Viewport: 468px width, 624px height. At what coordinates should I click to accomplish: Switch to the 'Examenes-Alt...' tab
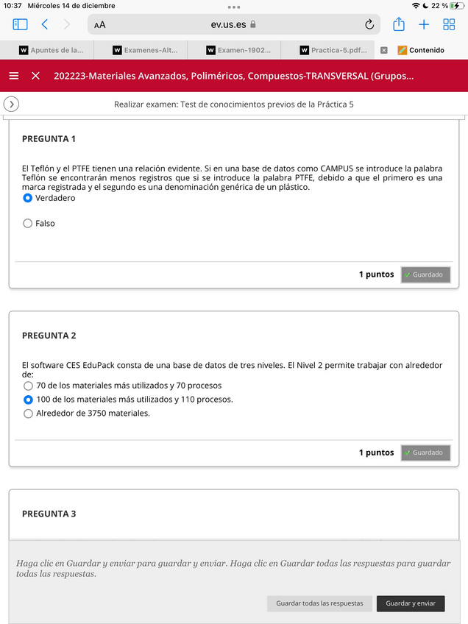(x=145, y=50)
